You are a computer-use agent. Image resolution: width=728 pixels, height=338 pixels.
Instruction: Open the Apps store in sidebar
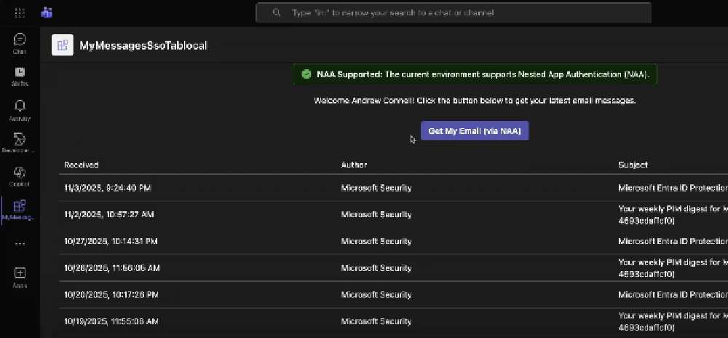click(20, 278)
